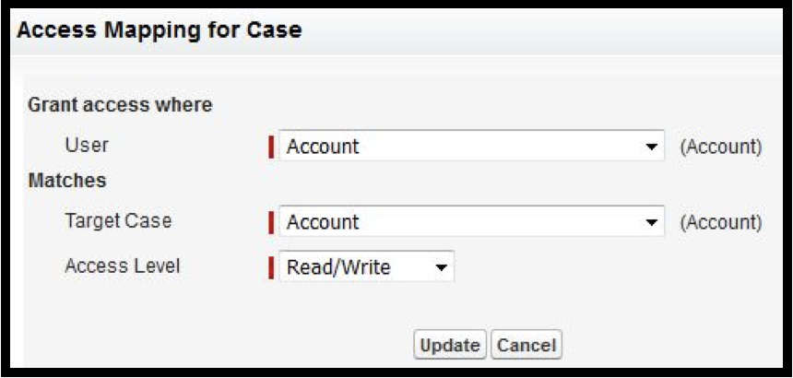
Task: Click blank panel area right of Read/Write dropdown
Action: tap(607, 266)
